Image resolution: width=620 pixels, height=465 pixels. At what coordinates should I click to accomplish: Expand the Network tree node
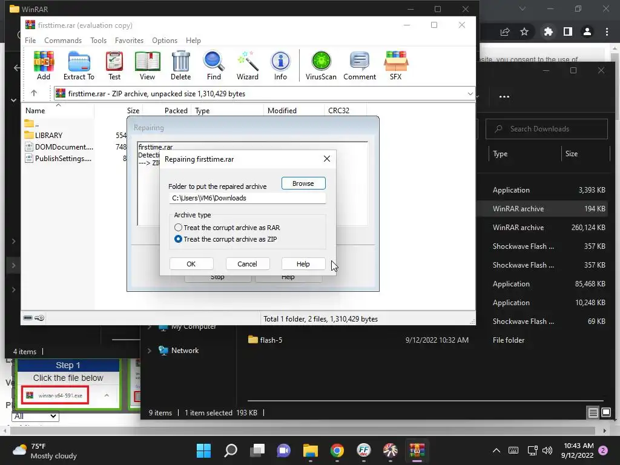pos(150,351)
